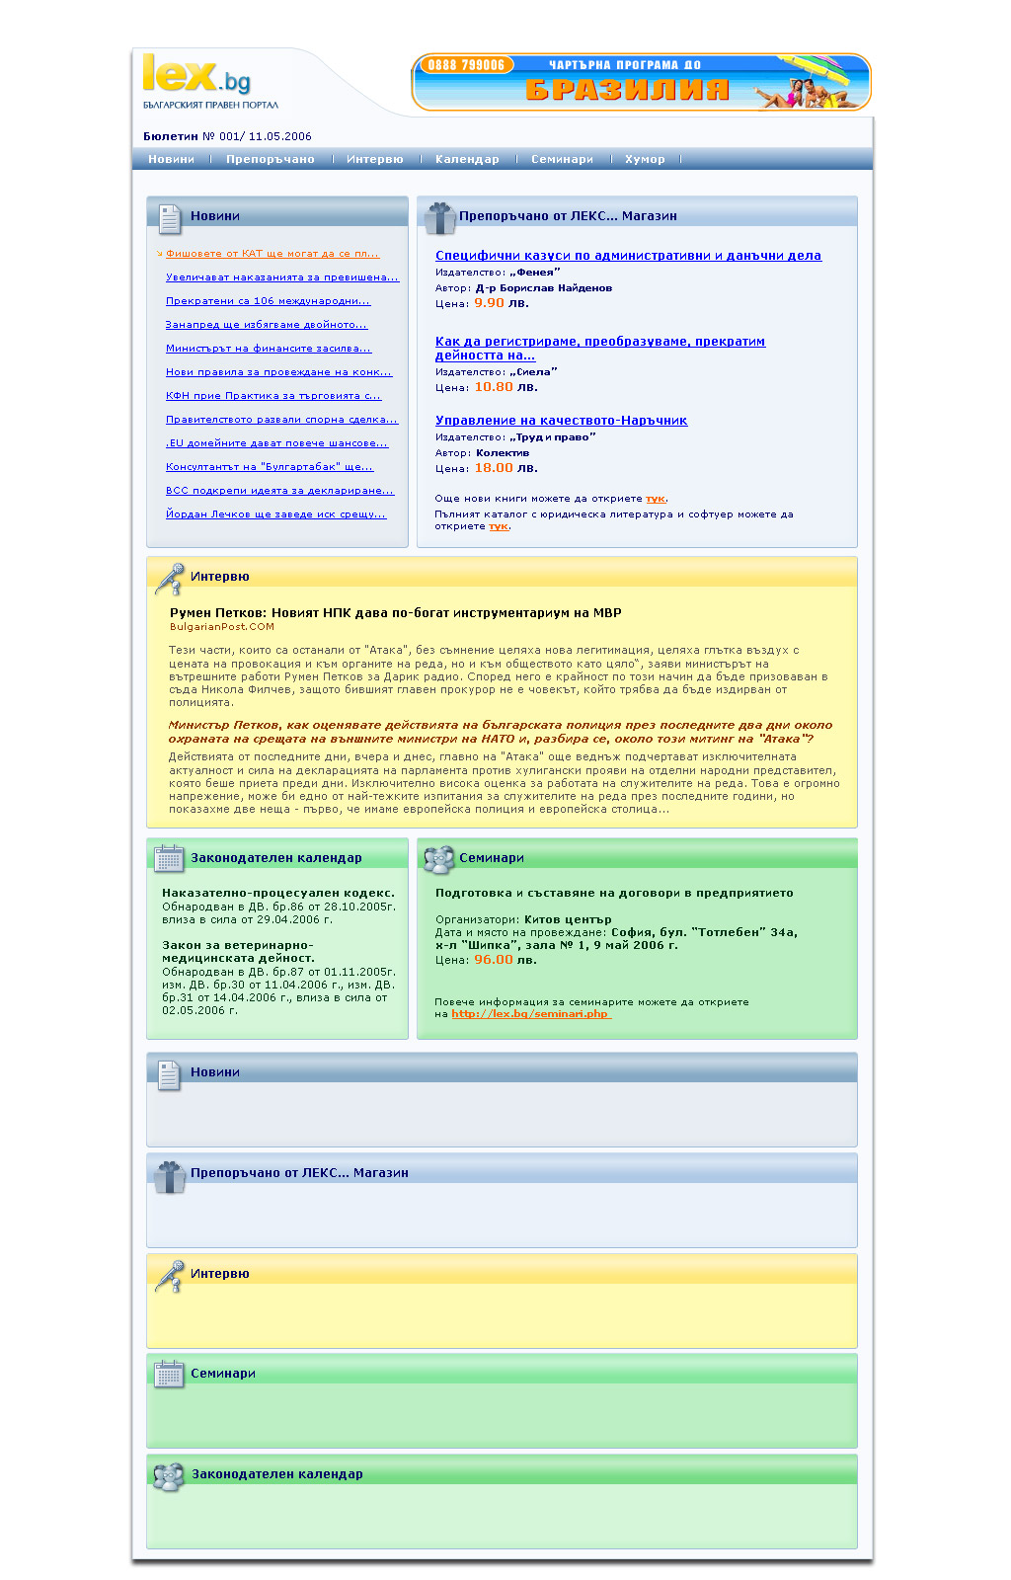Click the lex.bg logo
This screenshot has width=1011, height=1580.
[197, 79]
